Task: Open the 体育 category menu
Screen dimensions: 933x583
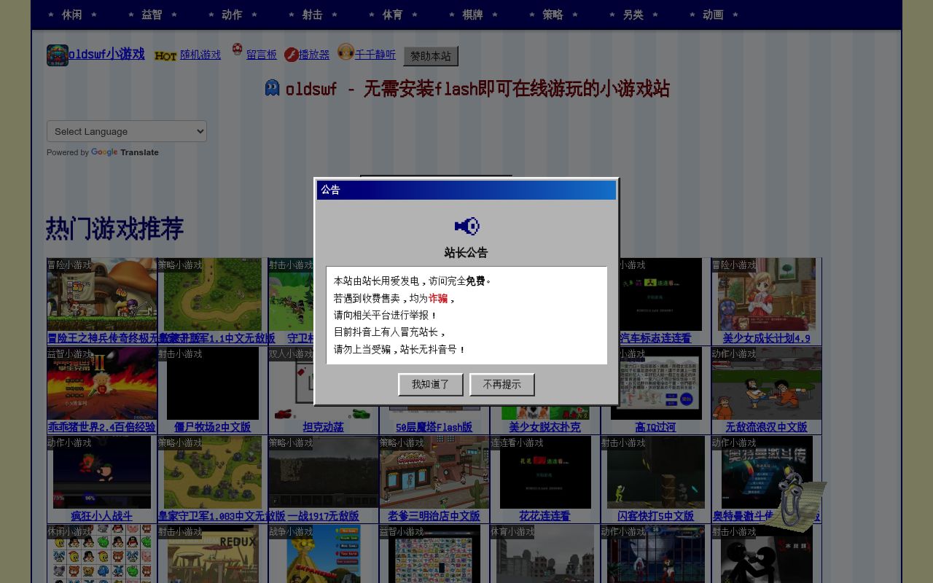Action: (x=392, y=15)
